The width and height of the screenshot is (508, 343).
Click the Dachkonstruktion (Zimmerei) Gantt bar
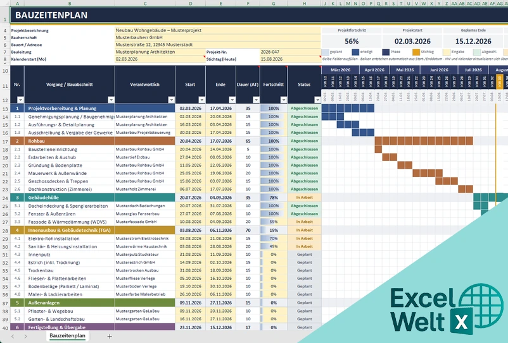[x=466, y=190]
